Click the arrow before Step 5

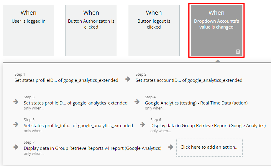pos(16,124)
